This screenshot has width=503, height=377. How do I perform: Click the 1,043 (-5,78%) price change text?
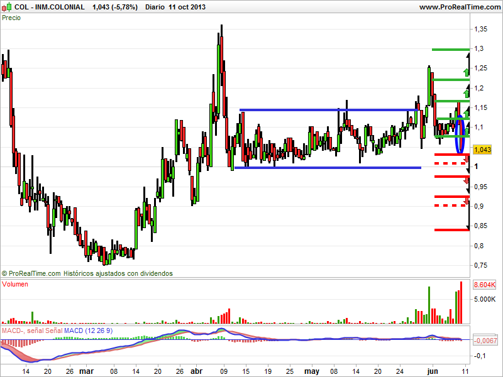pyautogui.click(x=115, y=7)
